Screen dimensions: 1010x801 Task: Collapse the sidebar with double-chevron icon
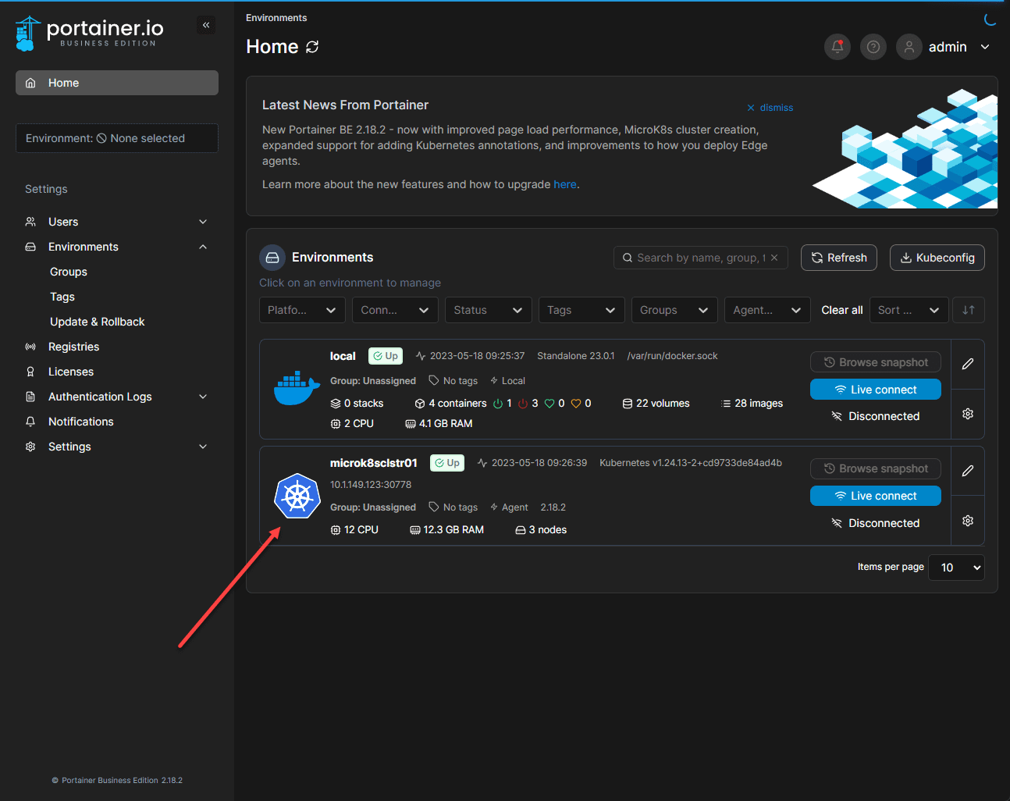click(206, 25)
